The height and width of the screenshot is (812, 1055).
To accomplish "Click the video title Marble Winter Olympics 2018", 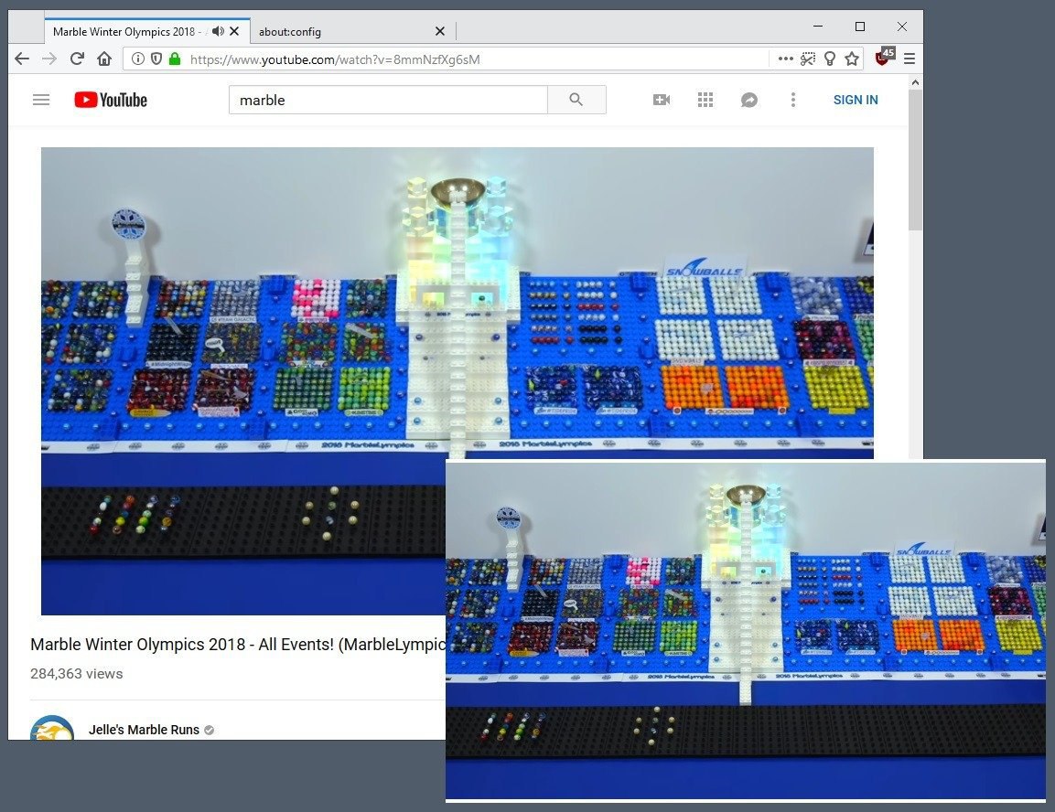I will pos(238,644).
